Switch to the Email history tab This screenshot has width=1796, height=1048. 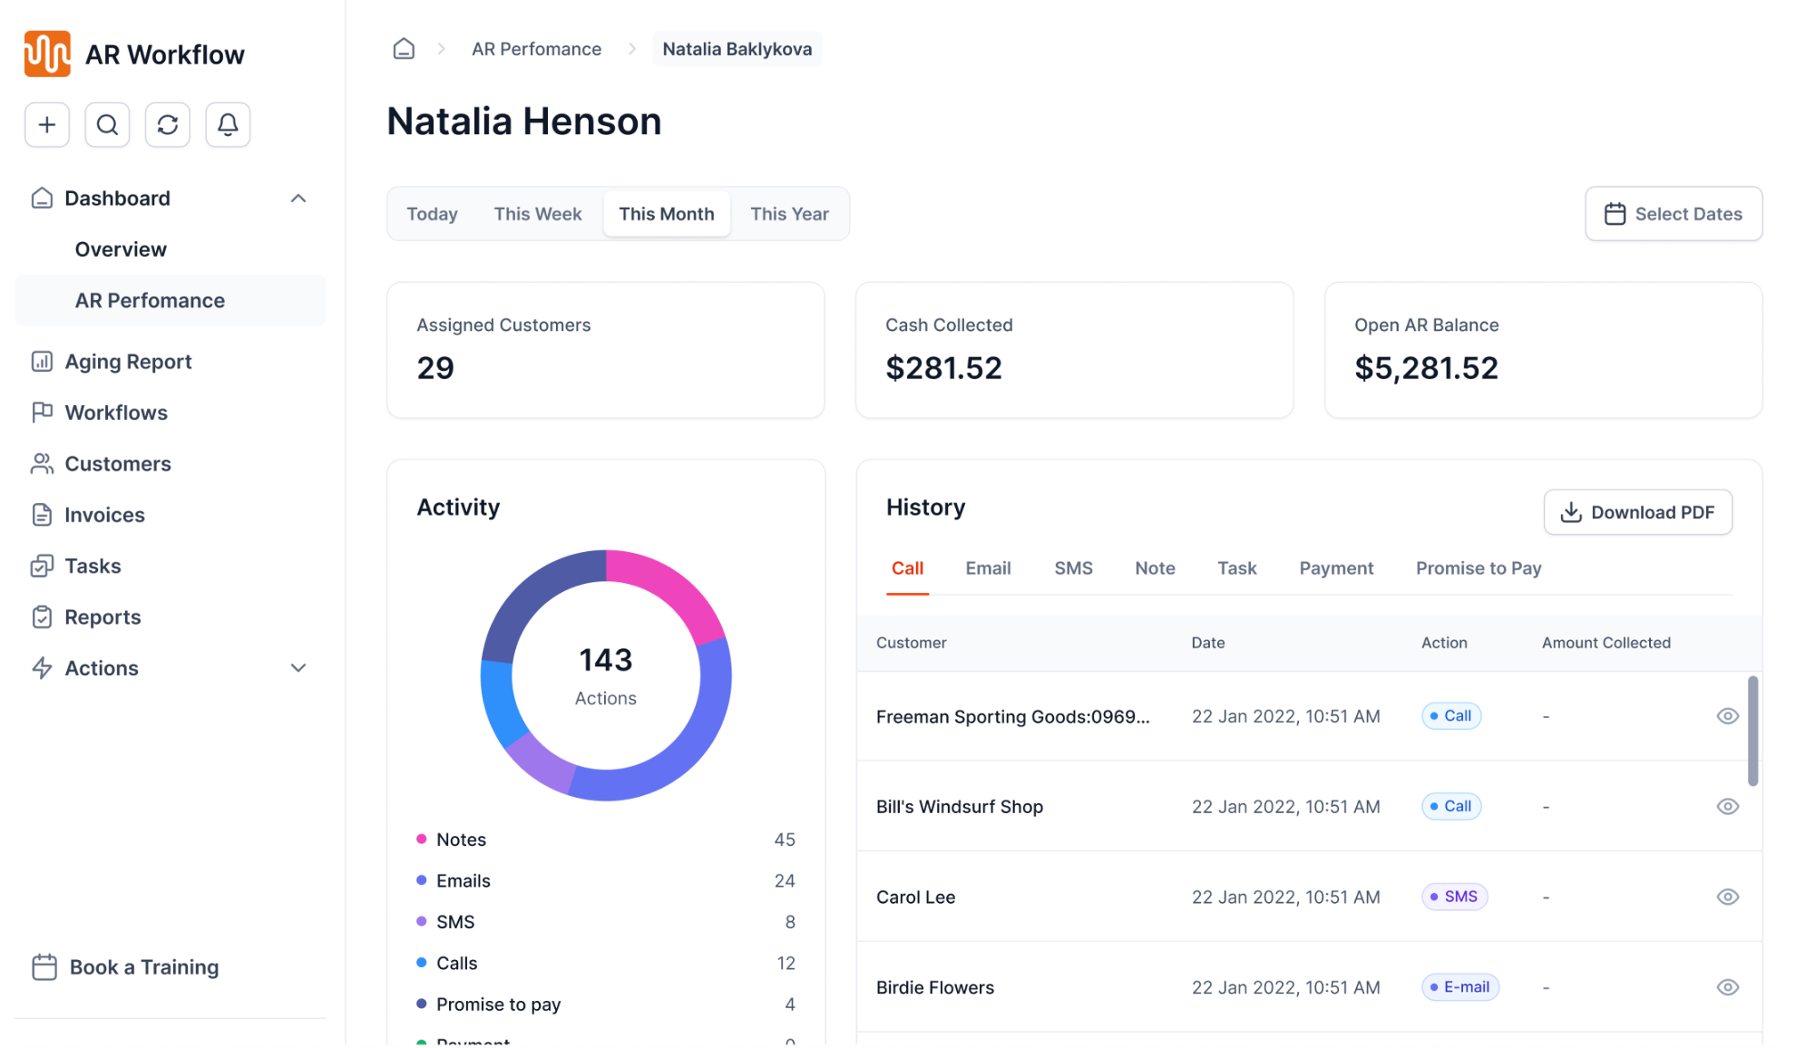tap(988, 568)
